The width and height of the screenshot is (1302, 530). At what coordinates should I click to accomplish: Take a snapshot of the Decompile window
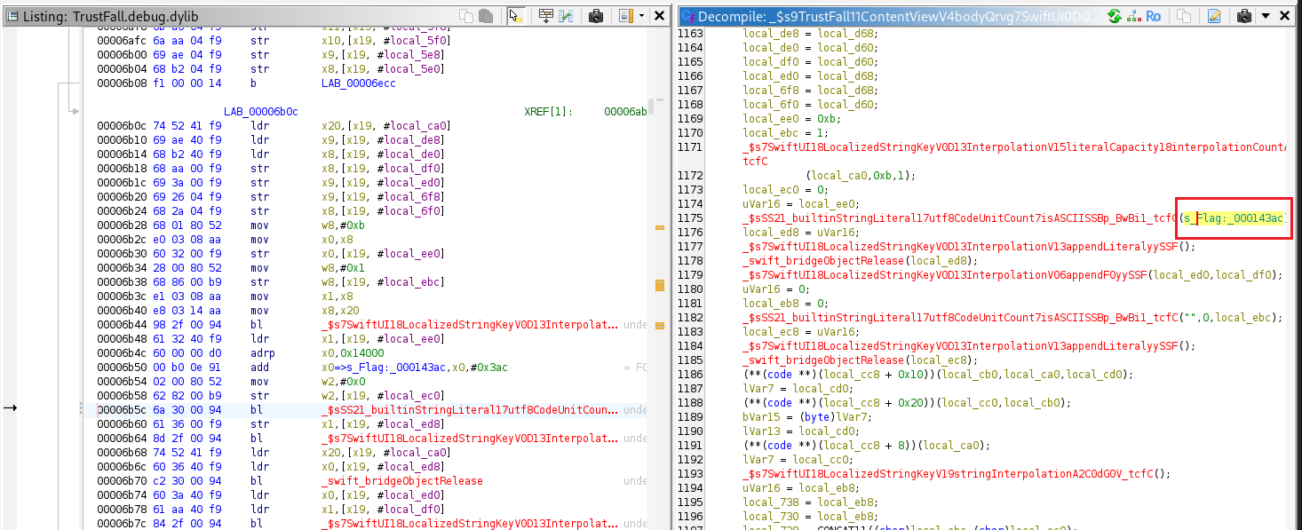(x=1243, y=16)
